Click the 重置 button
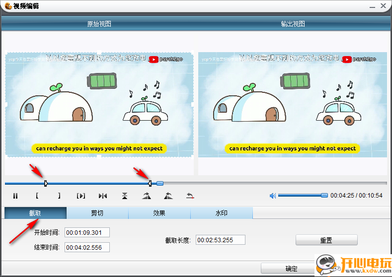392x277 pixels. tap(326, 240)
